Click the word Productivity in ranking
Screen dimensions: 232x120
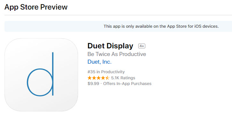pyautogui.click(x=113, y=72)
